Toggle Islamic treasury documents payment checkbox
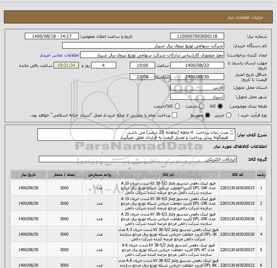This screenshot has width=277, height=268. [174, 115]
